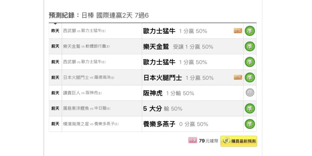Open the 廣島東洋鯉魚 vs 中日龍 matchup
Screen dimensions: 312x156
click(x=87, y=109)
